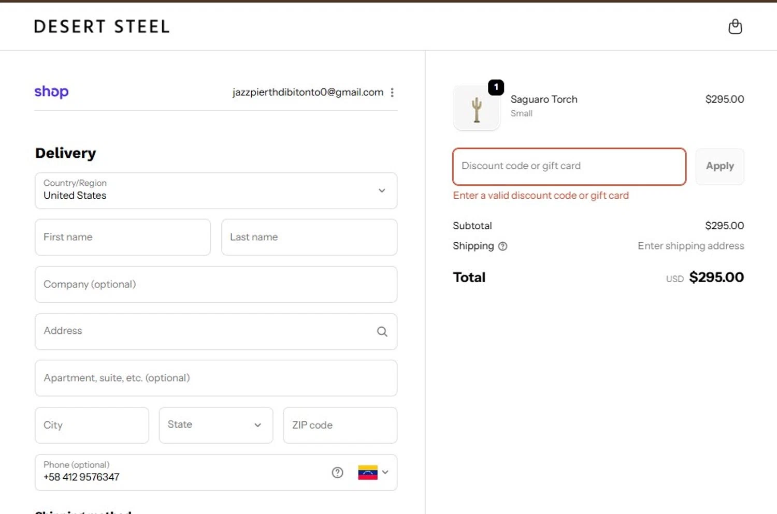This screenshot has width=777, height=514.
Task: Focus the Last name field
Action: coord(309,237)
